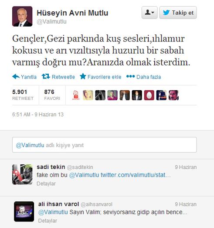Click the last retweeter avatar with mustached man
The width and height of the screenshot is (214, 228).
(173, 95)
